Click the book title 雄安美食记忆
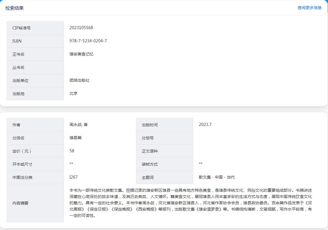This screenshot has width=328, height=230. [x=81, y=54]
